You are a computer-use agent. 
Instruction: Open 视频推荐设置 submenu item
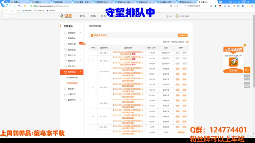pos(72,78)
